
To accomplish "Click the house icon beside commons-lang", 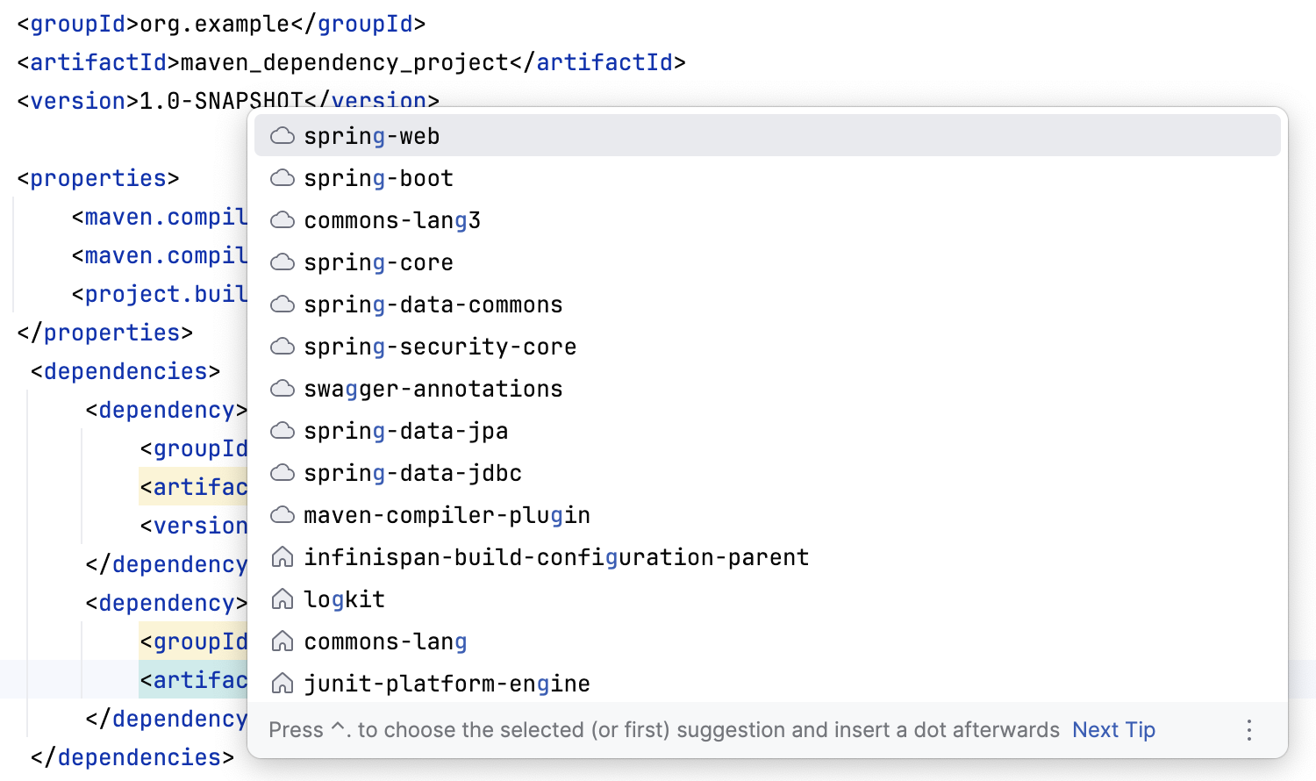I will (x=283, y=641).
